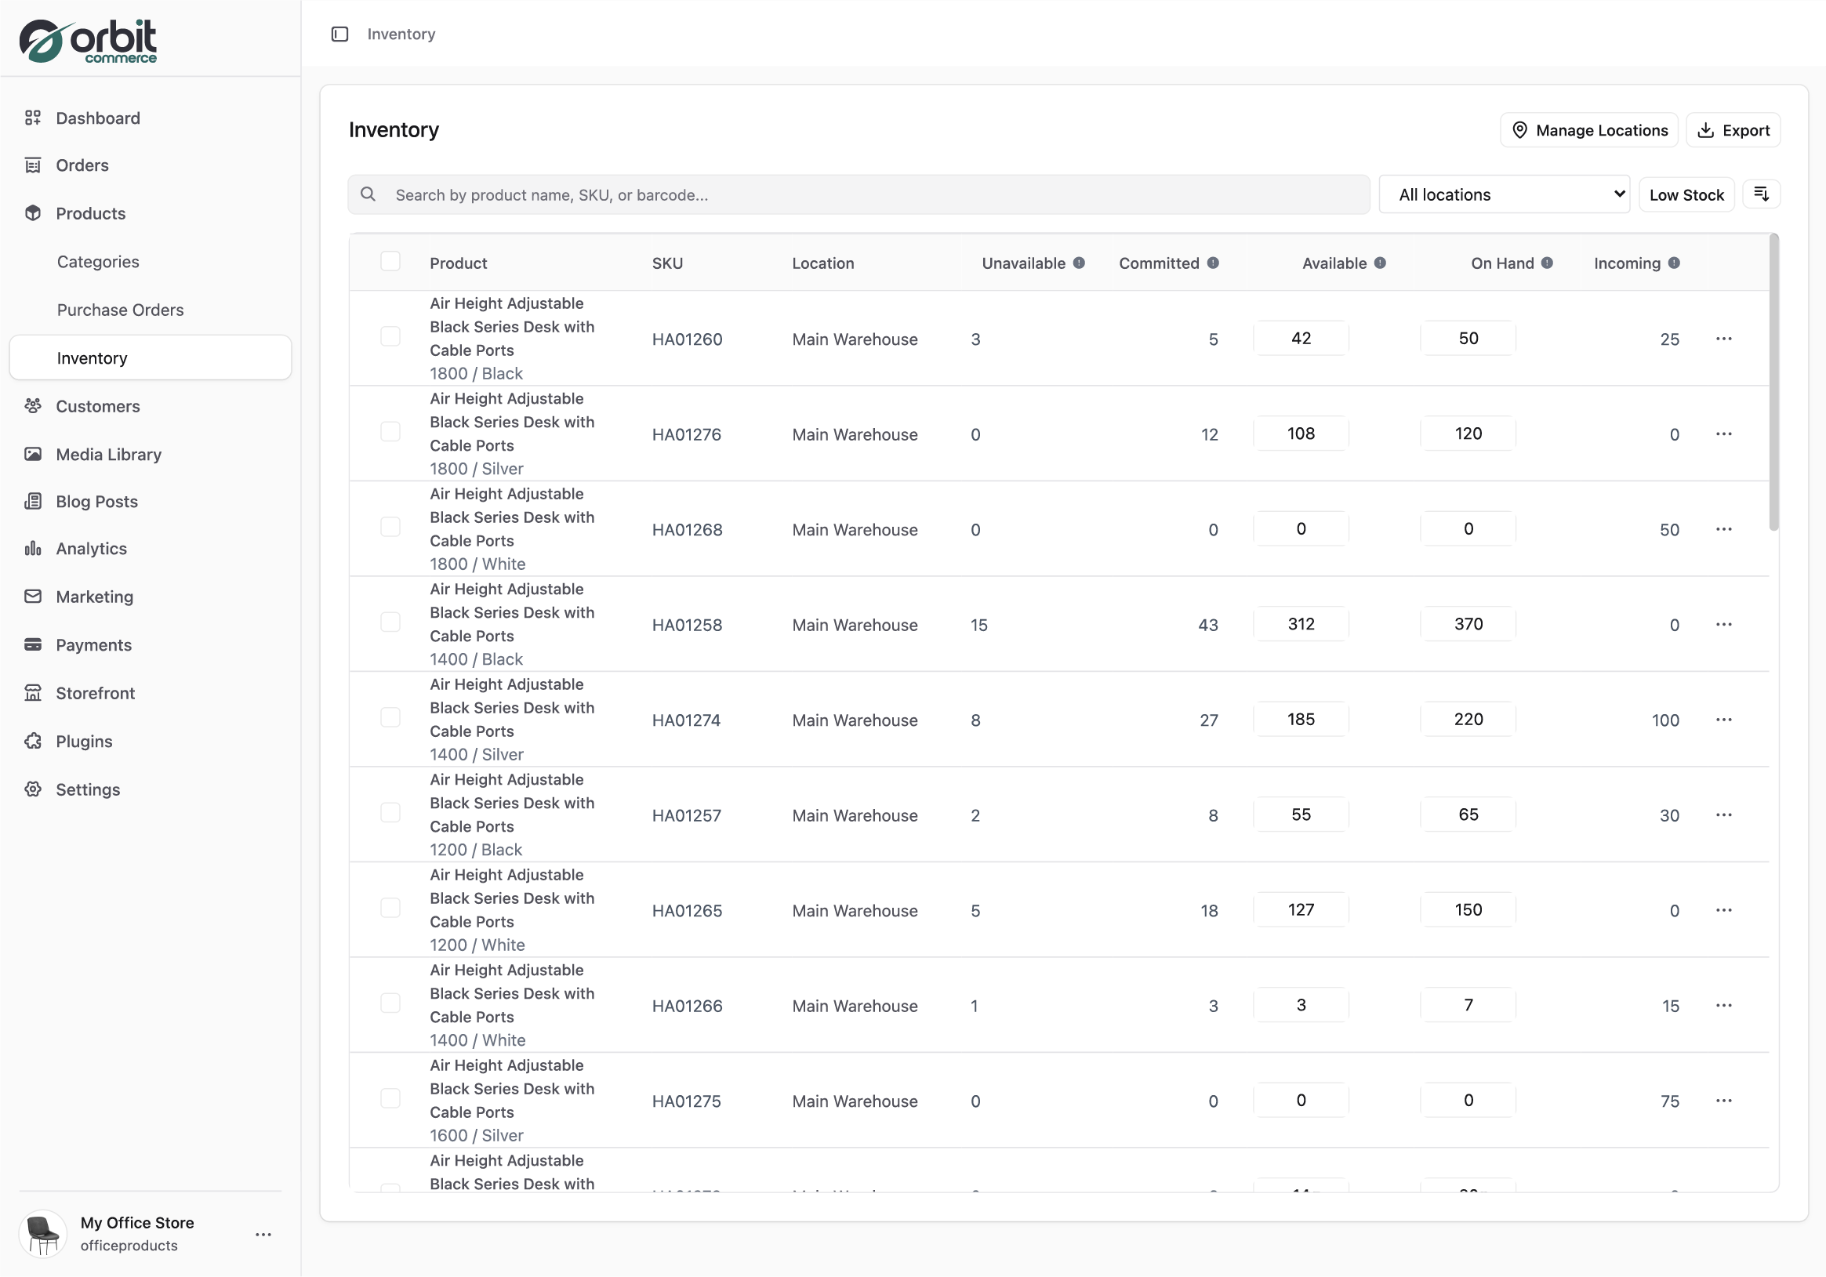Image resolution: width=1826 pixels, height=1277 pixels.
Task: Click the info icon next to Committed
Action: pyautogui.click(x=1213, y=263)
